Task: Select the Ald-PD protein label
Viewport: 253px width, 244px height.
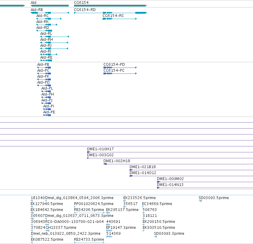Action: pos(43,82)
